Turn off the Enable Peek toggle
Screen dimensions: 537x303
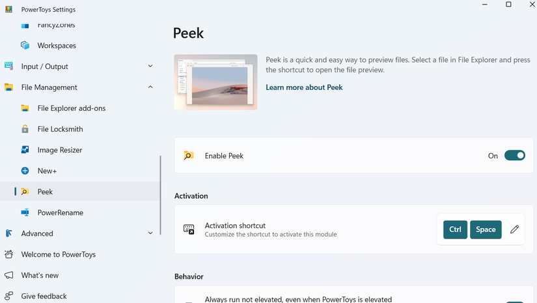pos(514,156)
